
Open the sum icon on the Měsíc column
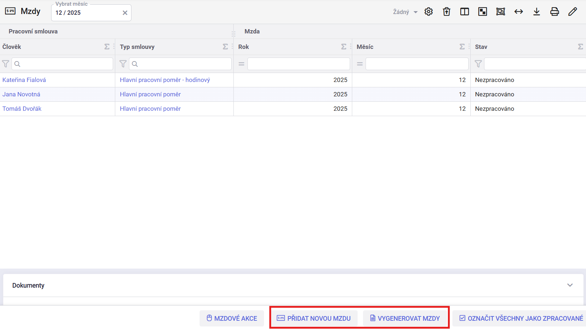pos(462,47)
